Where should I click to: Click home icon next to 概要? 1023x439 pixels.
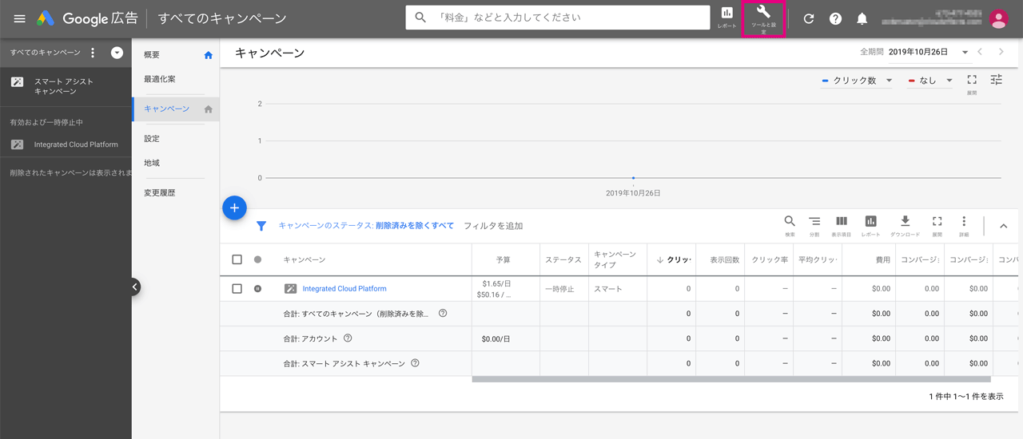pos(209,55)
